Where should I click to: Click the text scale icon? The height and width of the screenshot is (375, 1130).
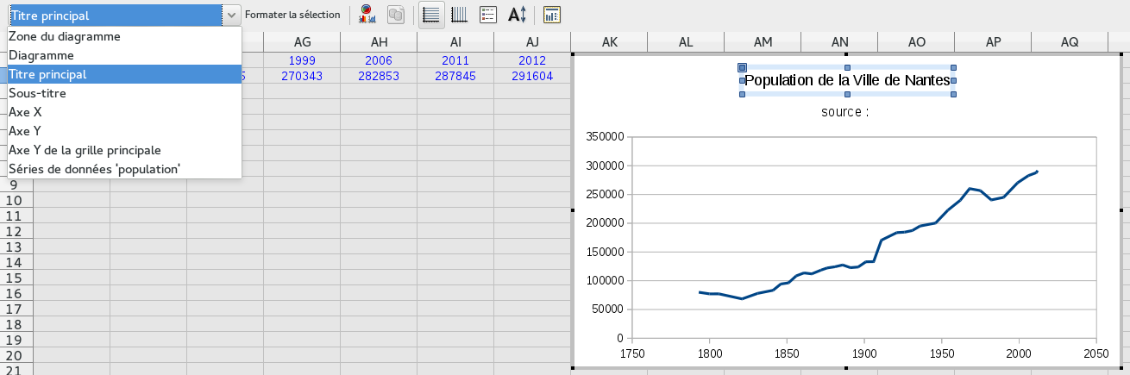coord(517,14)
